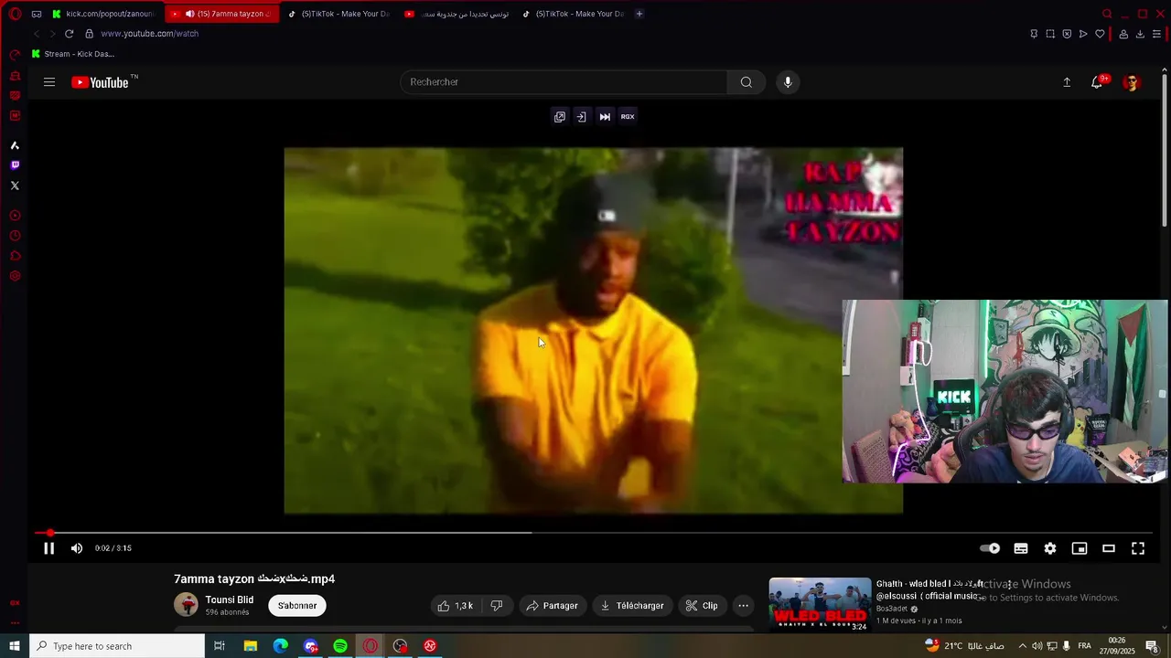Open the Opera easy setup icon
The image size is (1171, 658).
[1156, 34]
